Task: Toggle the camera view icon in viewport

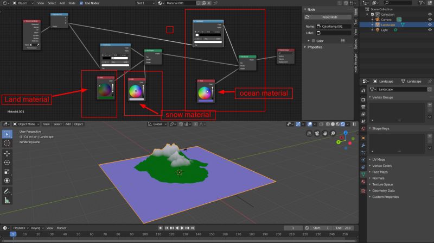Action: [x=317, y=133]
